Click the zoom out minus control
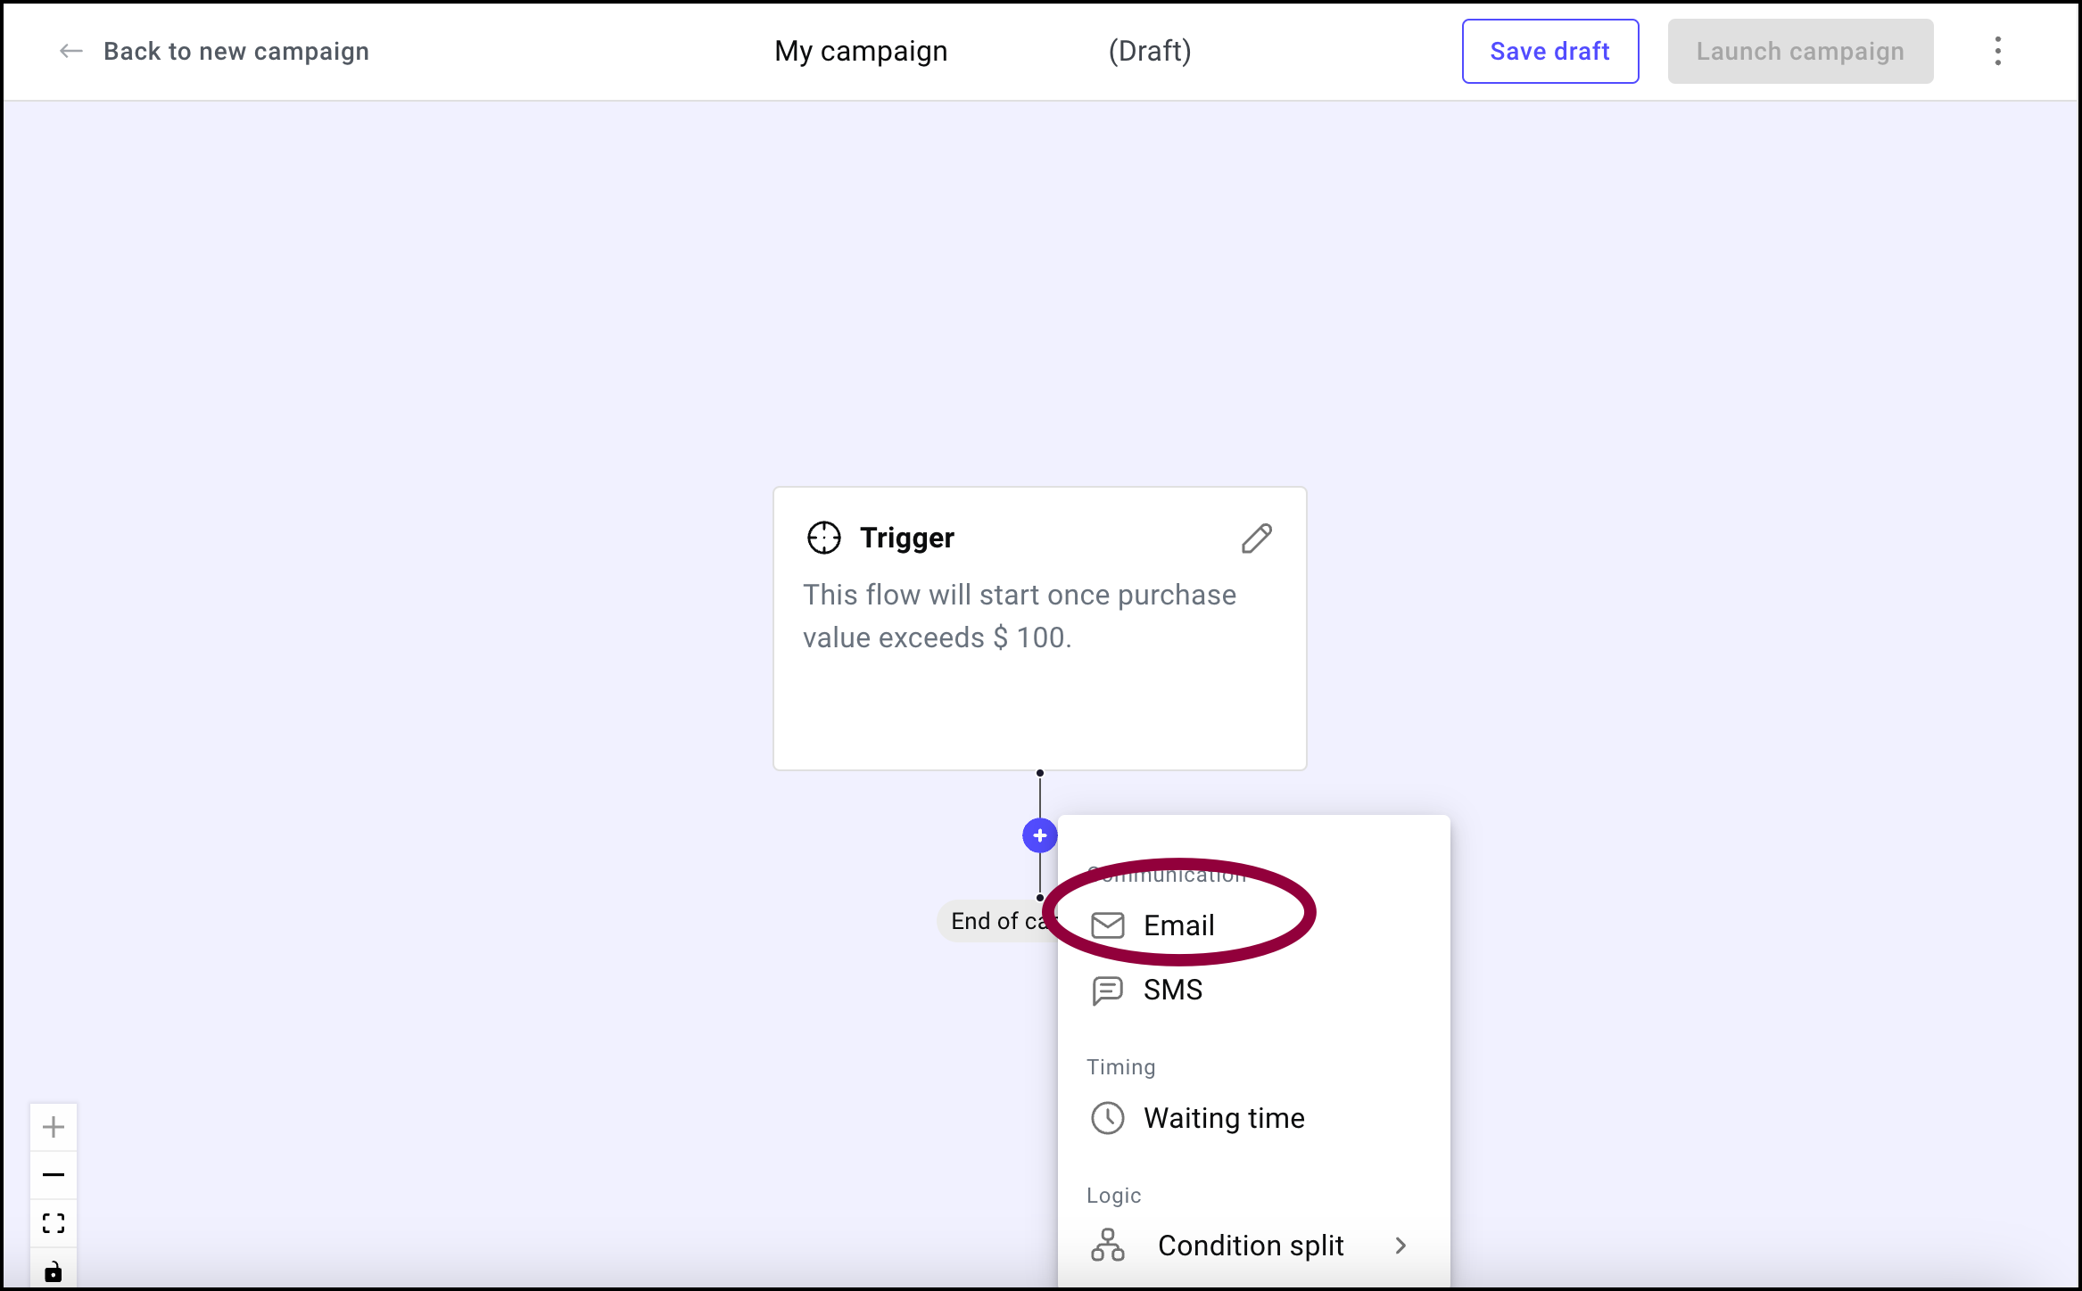 [52, 1175]
